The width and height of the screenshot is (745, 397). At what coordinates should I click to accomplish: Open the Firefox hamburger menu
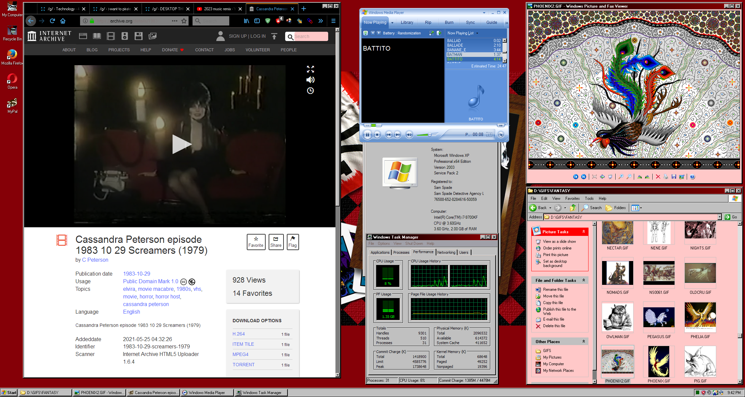[x=333, y=21]
